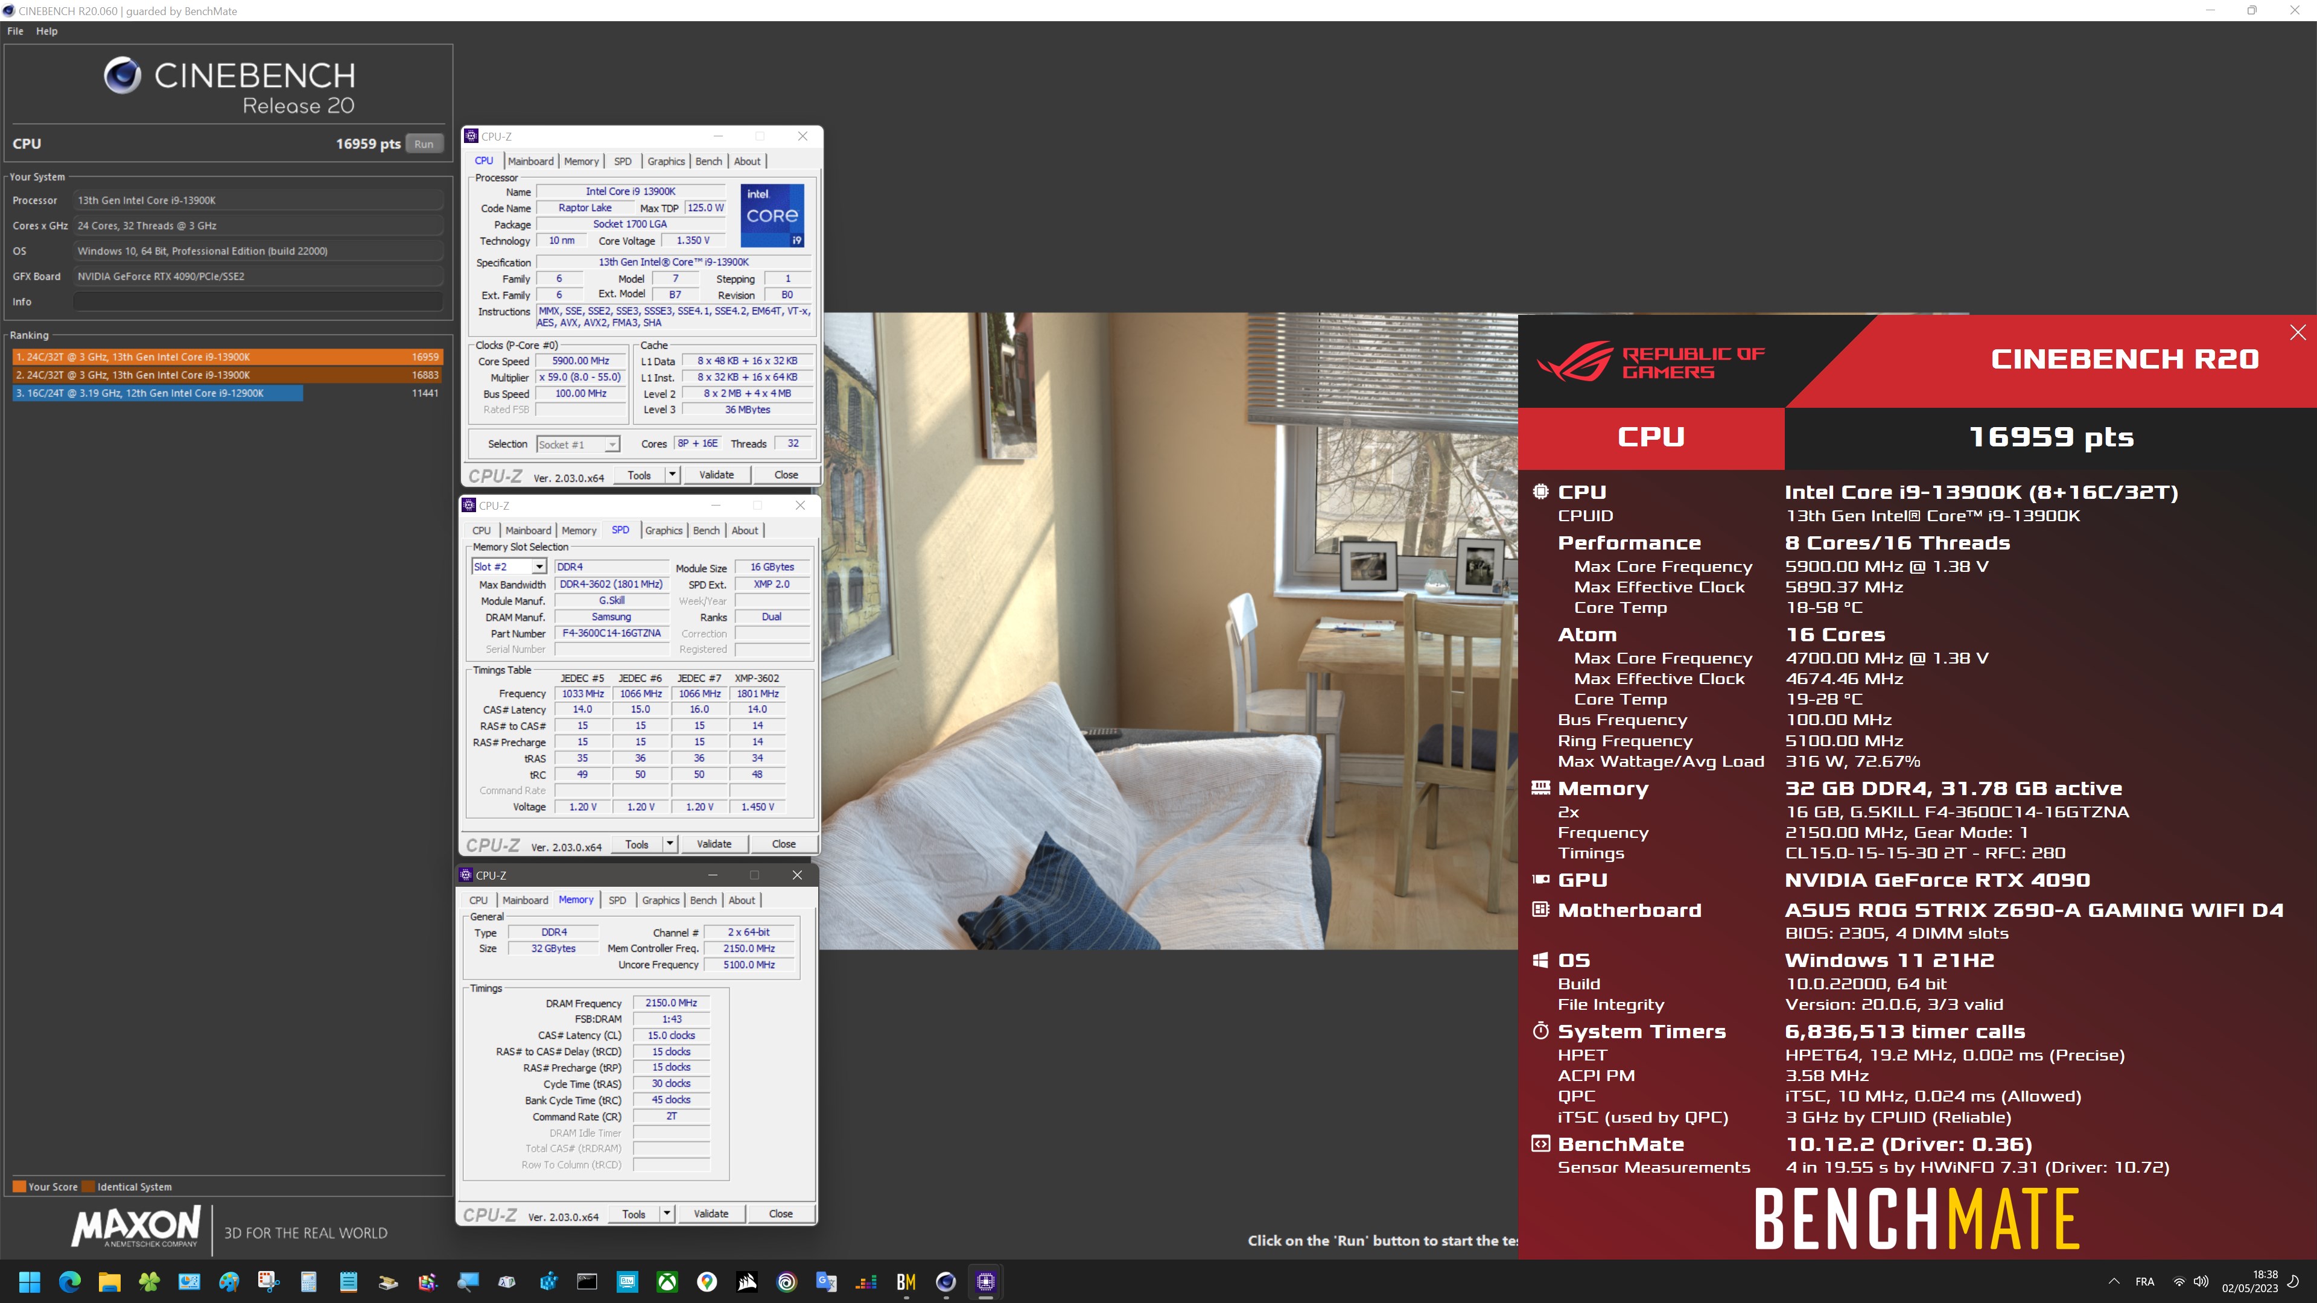Screen dimensions: 2317x1303
Task: Switch to Cinebench via its taskbar icon
Action: pos(946,1281)
